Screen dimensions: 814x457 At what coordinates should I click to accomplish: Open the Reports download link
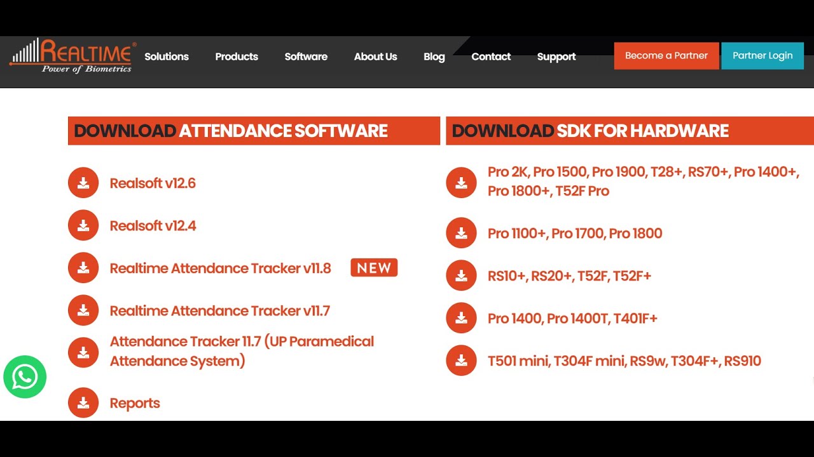(135, 403)
